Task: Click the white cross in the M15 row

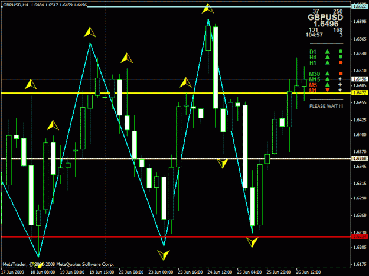Action: click(340, 79)
